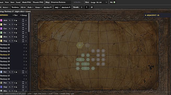
Task: Choose the Erase tool
Action: (x=38, y=7)
